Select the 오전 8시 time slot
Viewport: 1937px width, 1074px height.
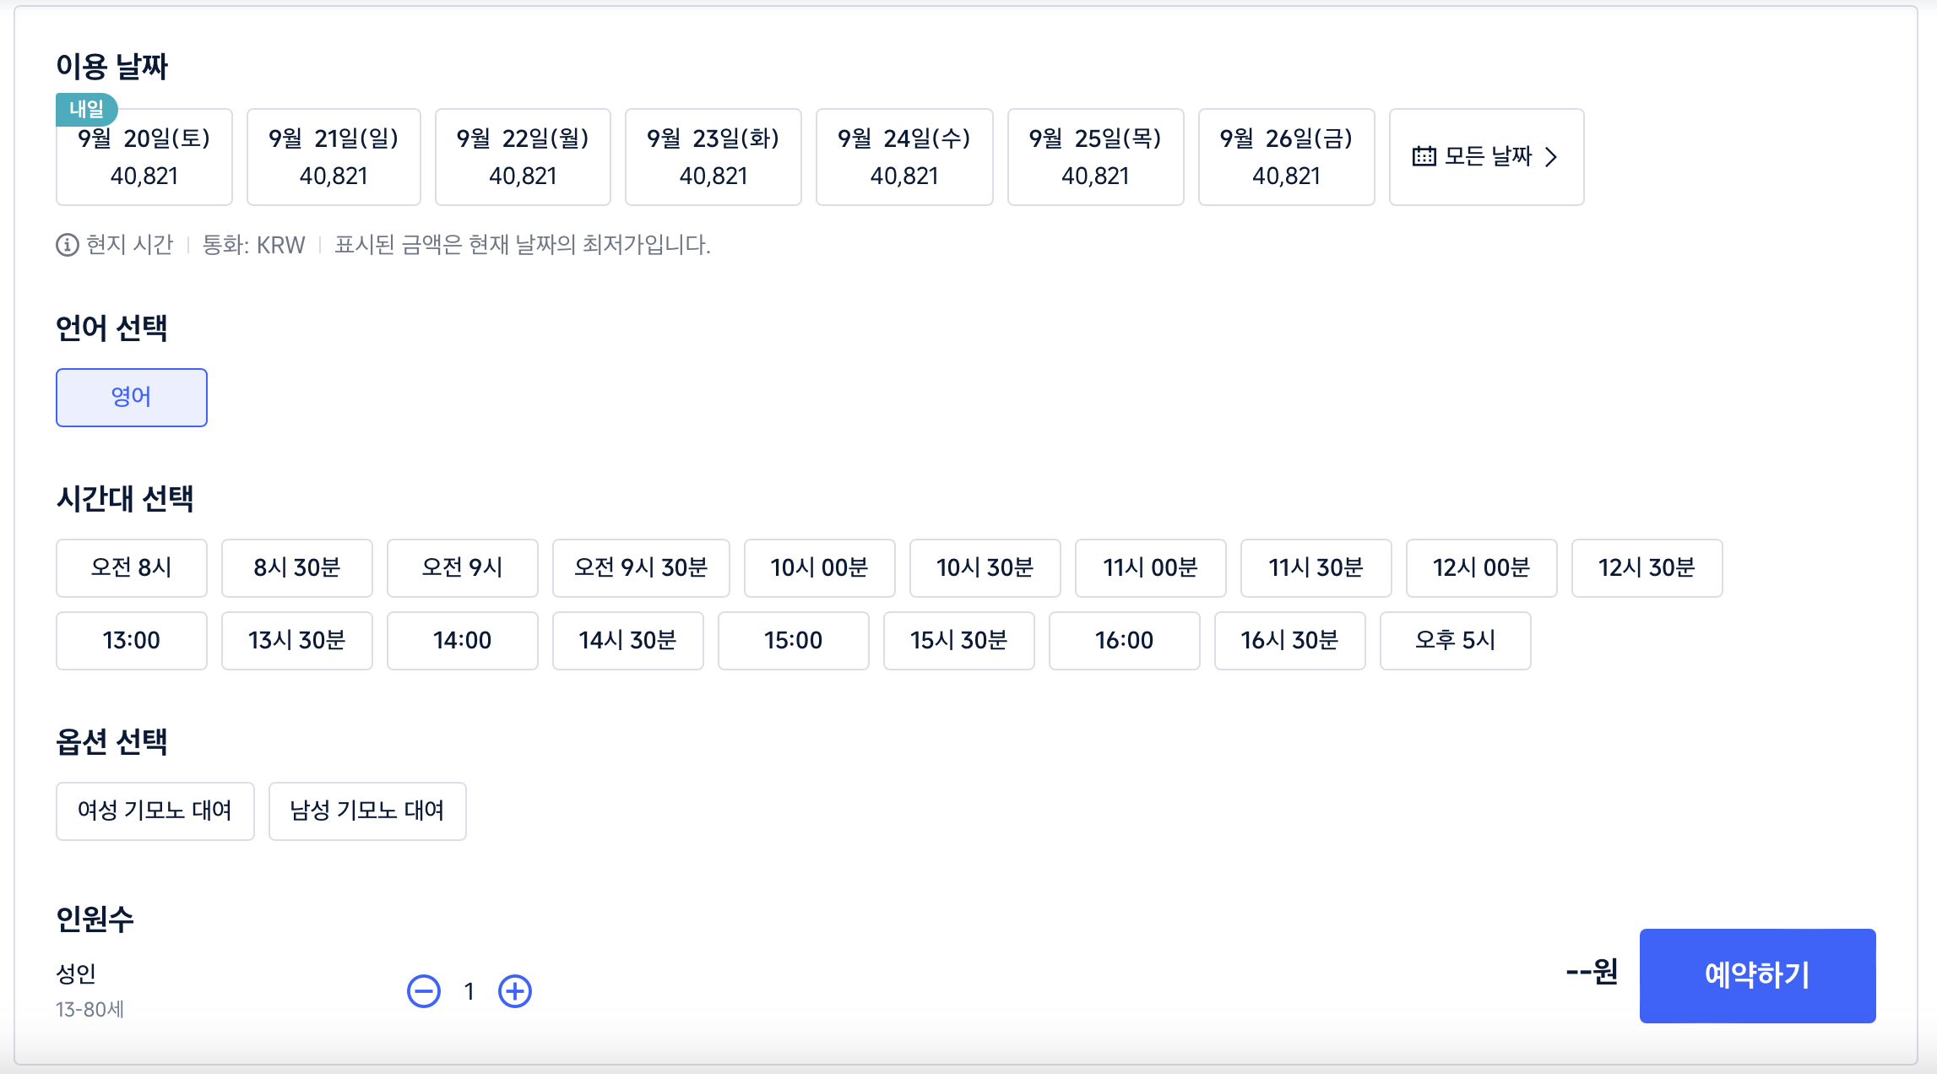coord(132,567)
